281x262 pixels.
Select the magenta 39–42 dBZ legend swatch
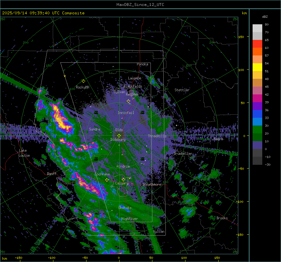[257, 98]
